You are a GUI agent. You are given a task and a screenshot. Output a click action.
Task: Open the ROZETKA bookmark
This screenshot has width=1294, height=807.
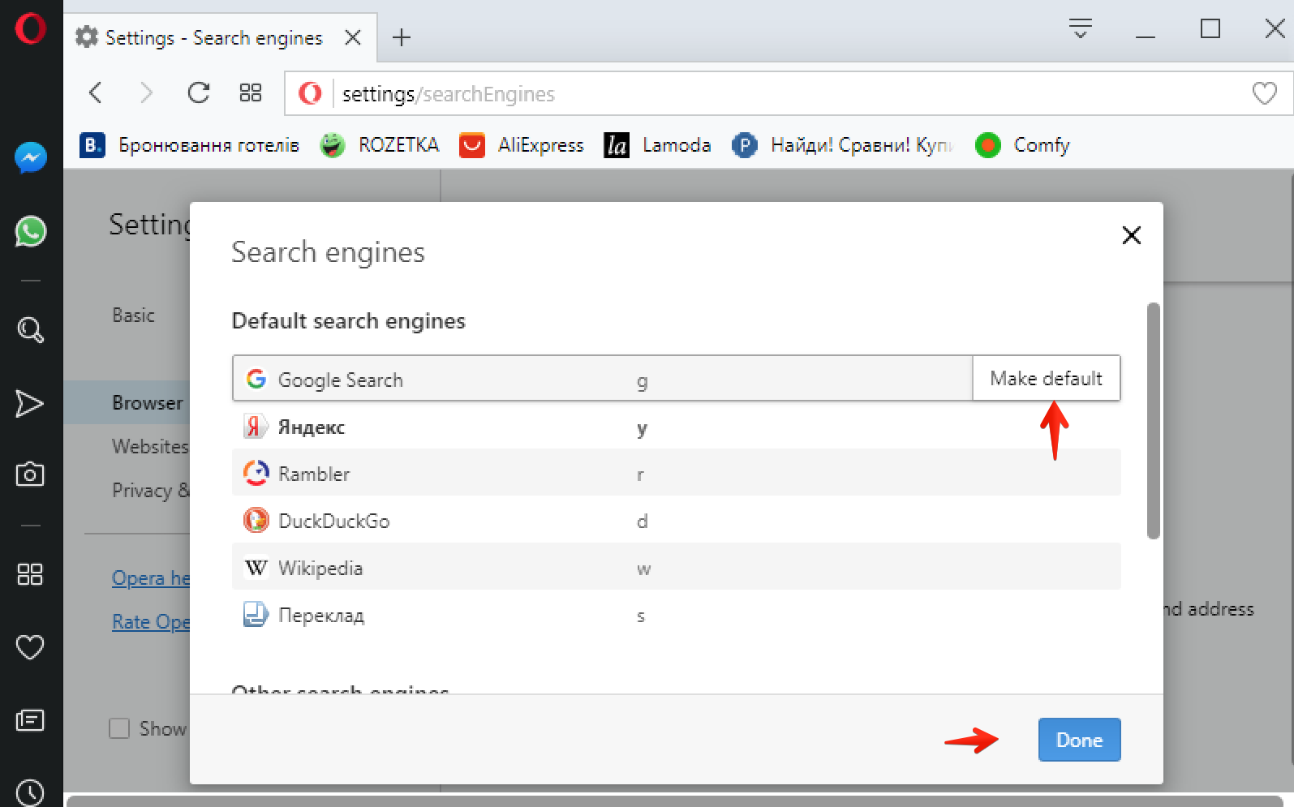379,145
